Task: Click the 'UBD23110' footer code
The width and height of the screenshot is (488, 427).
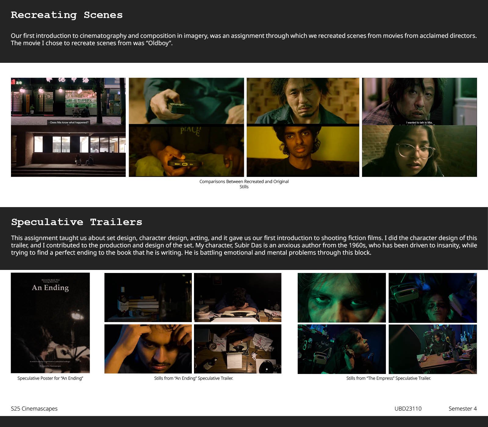Action: coord(408,408)
